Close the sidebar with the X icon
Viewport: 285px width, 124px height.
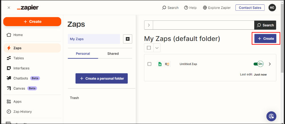pyautogui.click(x=9, y=8)
